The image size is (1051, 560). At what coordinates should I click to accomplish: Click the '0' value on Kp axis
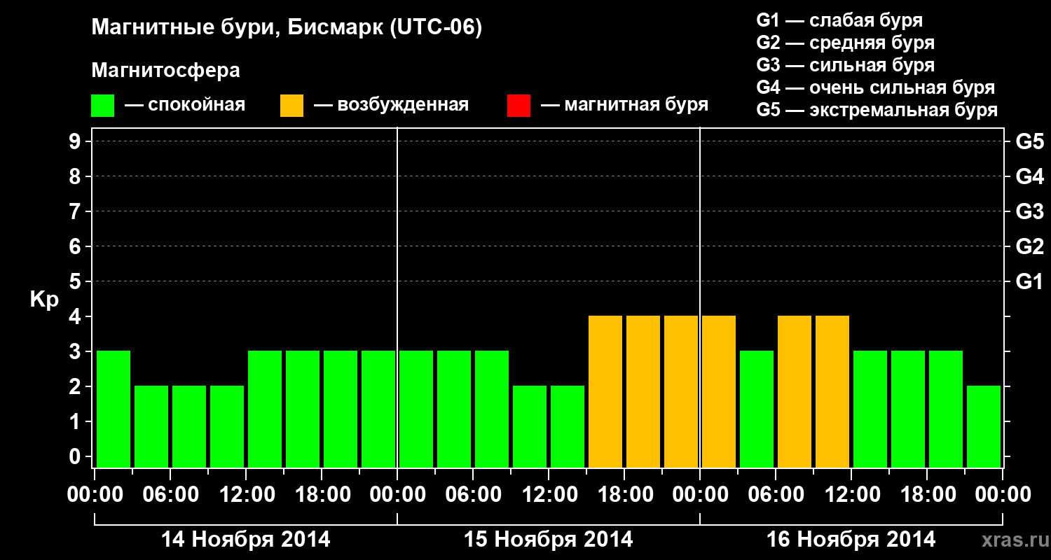click(x=76, y=456)
